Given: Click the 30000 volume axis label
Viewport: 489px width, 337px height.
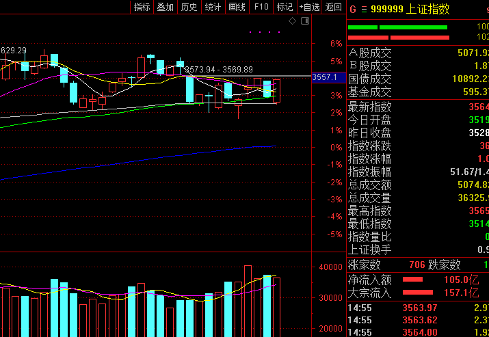Looking at the screenshot, I should tap(330, 298).
